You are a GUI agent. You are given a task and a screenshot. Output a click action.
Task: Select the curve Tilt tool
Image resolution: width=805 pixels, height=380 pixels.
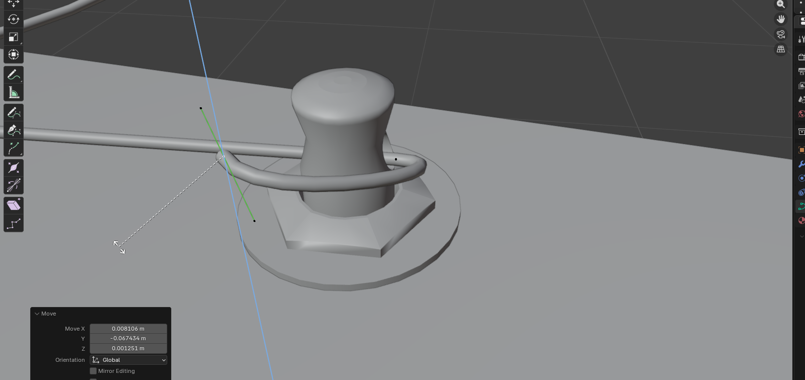coord(14,185)
